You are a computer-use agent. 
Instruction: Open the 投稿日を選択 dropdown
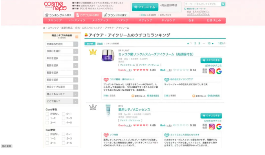click(62, 51)
